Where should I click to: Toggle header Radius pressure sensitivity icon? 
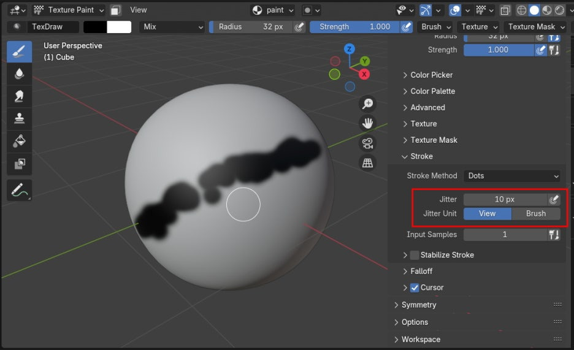[299, 27]
